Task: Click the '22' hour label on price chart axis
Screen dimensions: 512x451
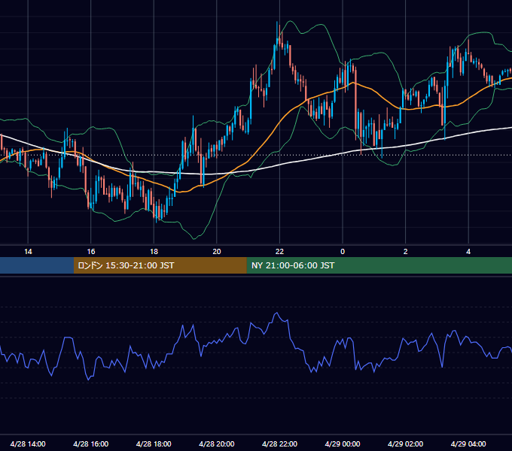Action: tap(279, 252)
